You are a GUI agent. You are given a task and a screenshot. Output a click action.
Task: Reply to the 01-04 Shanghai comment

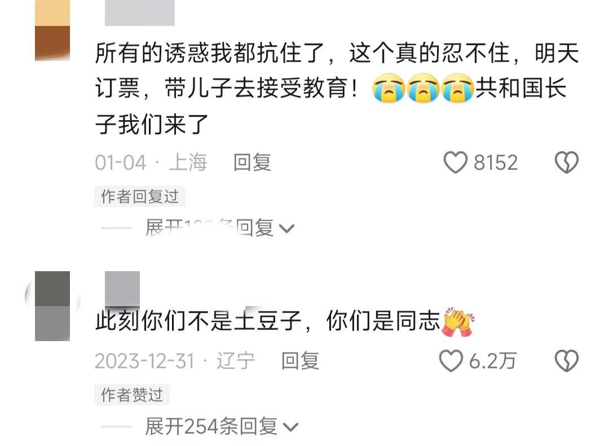pos(252,162)
